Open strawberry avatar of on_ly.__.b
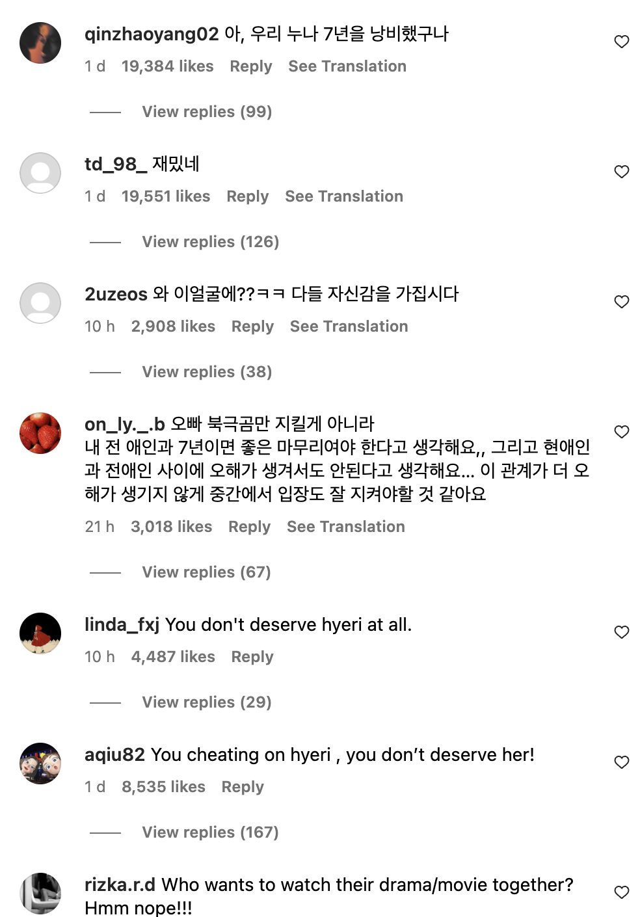 point(40,433)
